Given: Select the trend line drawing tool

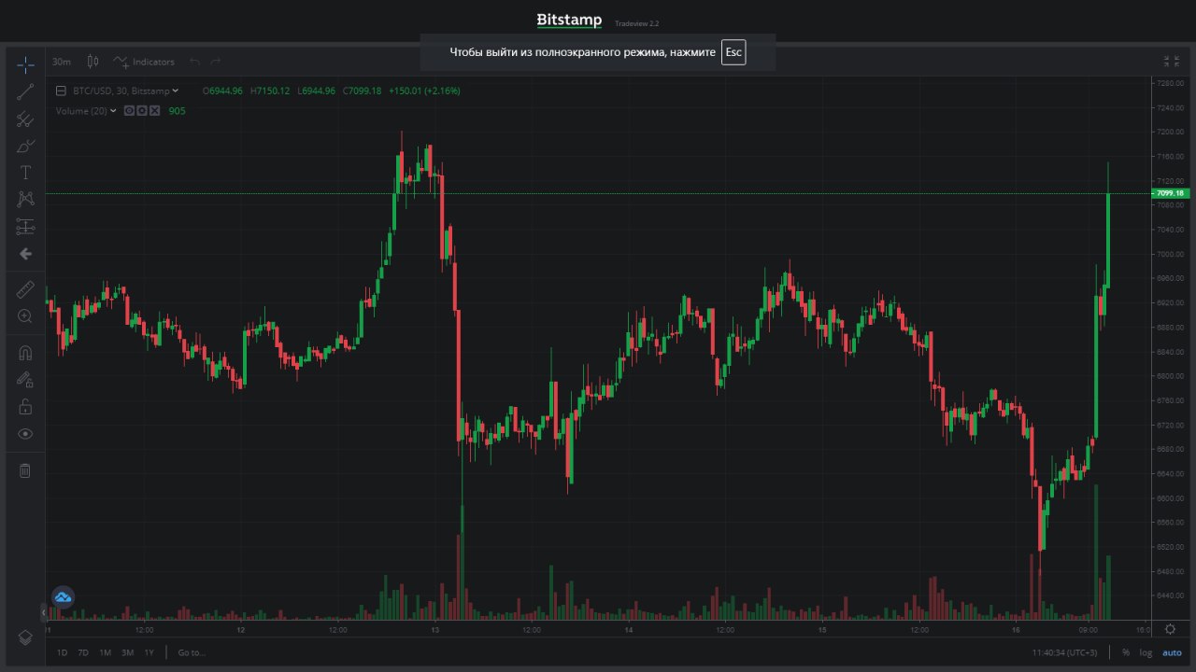Looking at the screenshot, I should tap(25, 91).
